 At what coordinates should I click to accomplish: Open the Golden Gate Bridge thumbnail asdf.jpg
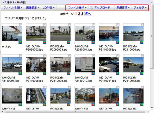[12, 34]
